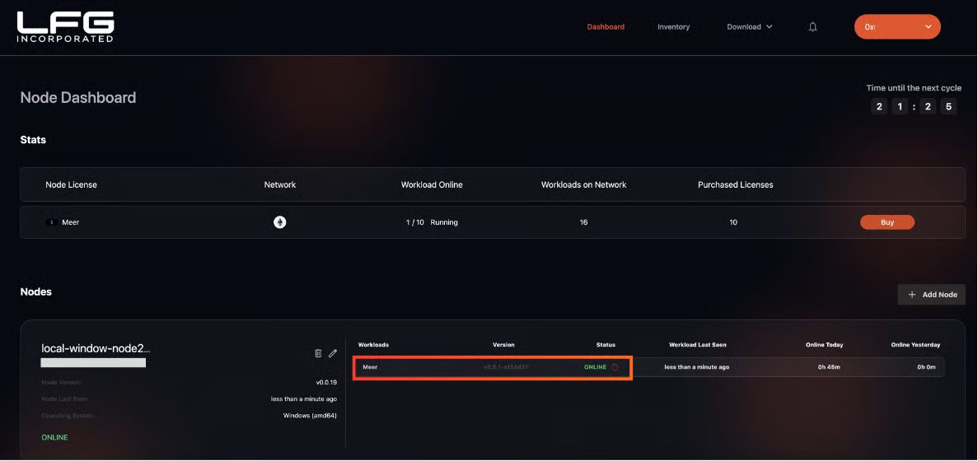
Task: Click the Ethereum network icon in Stats
Action: (x=280, y=222)
